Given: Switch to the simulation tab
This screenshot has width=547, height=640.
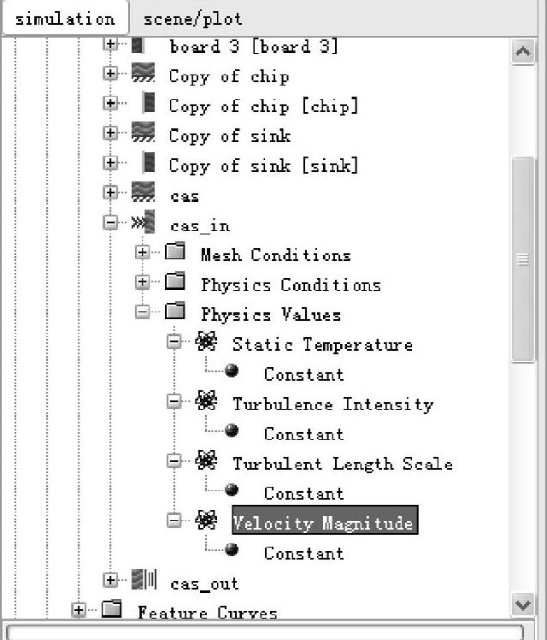Looking at the screenshot, I should tap(65, 19).
